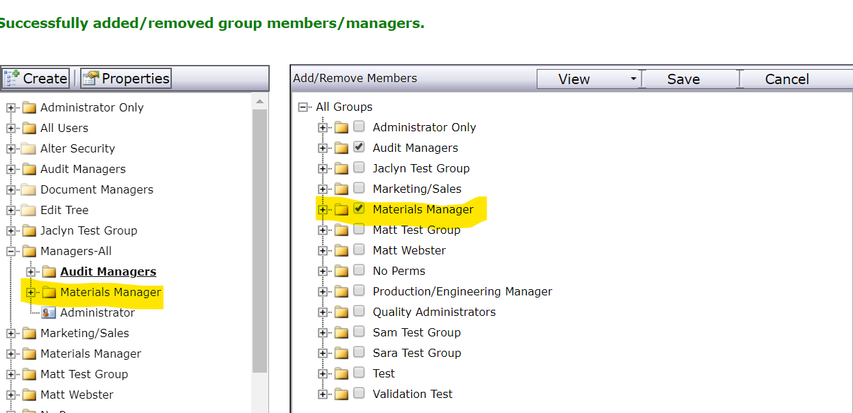853x413 pixels.
Task: Click Production/Engineering Manager folder icon
Action: [342, 291]
